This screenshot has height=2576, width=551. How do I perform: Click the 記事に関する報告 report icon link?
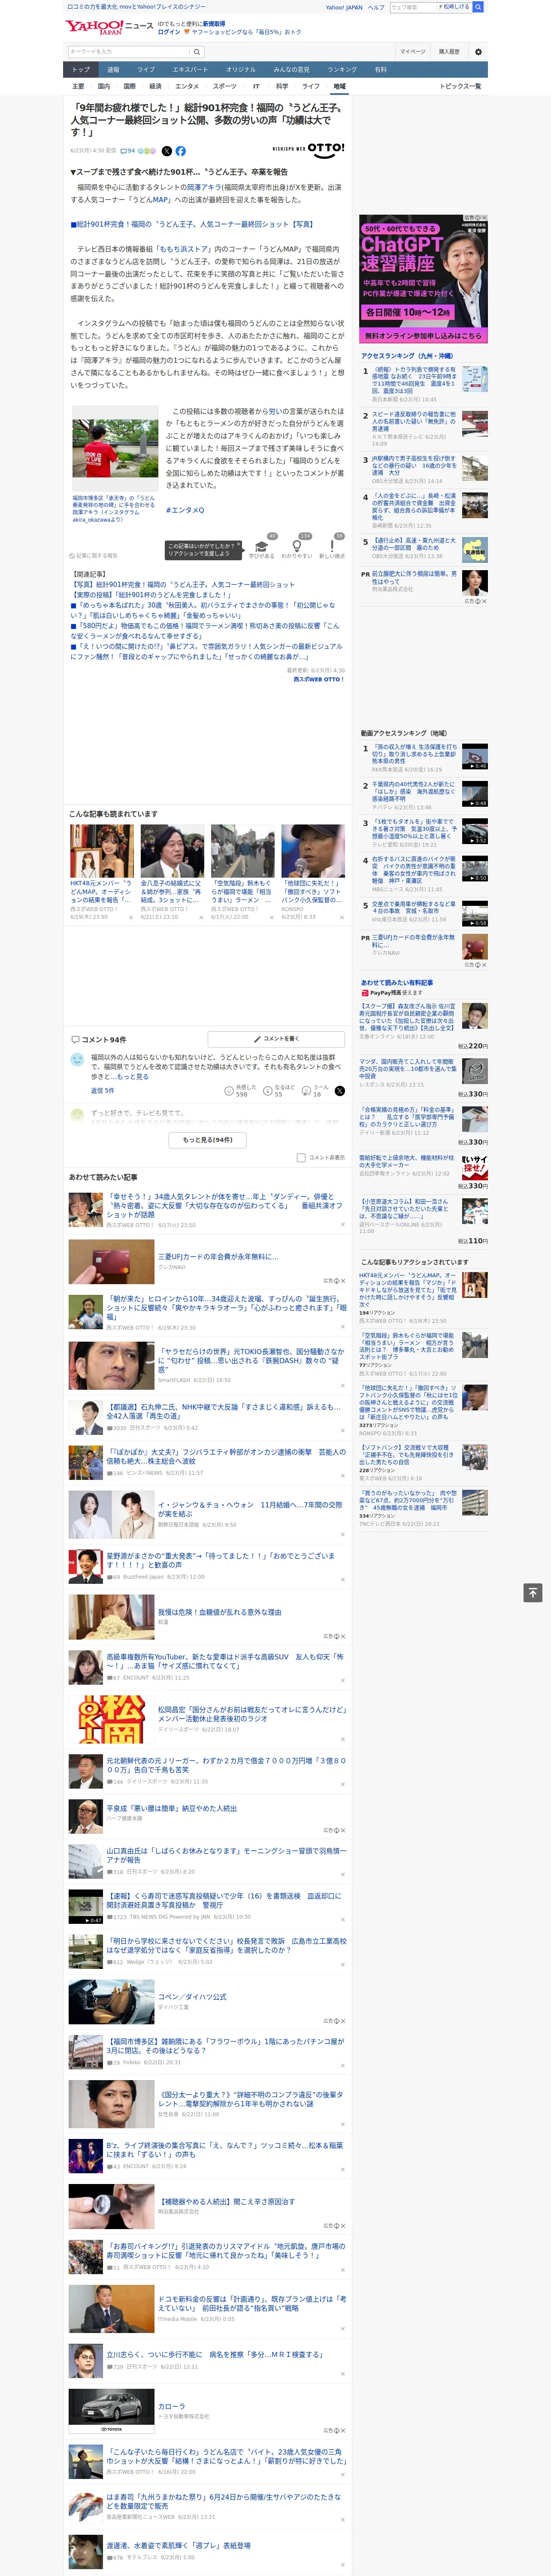click(x=93, y=556)
